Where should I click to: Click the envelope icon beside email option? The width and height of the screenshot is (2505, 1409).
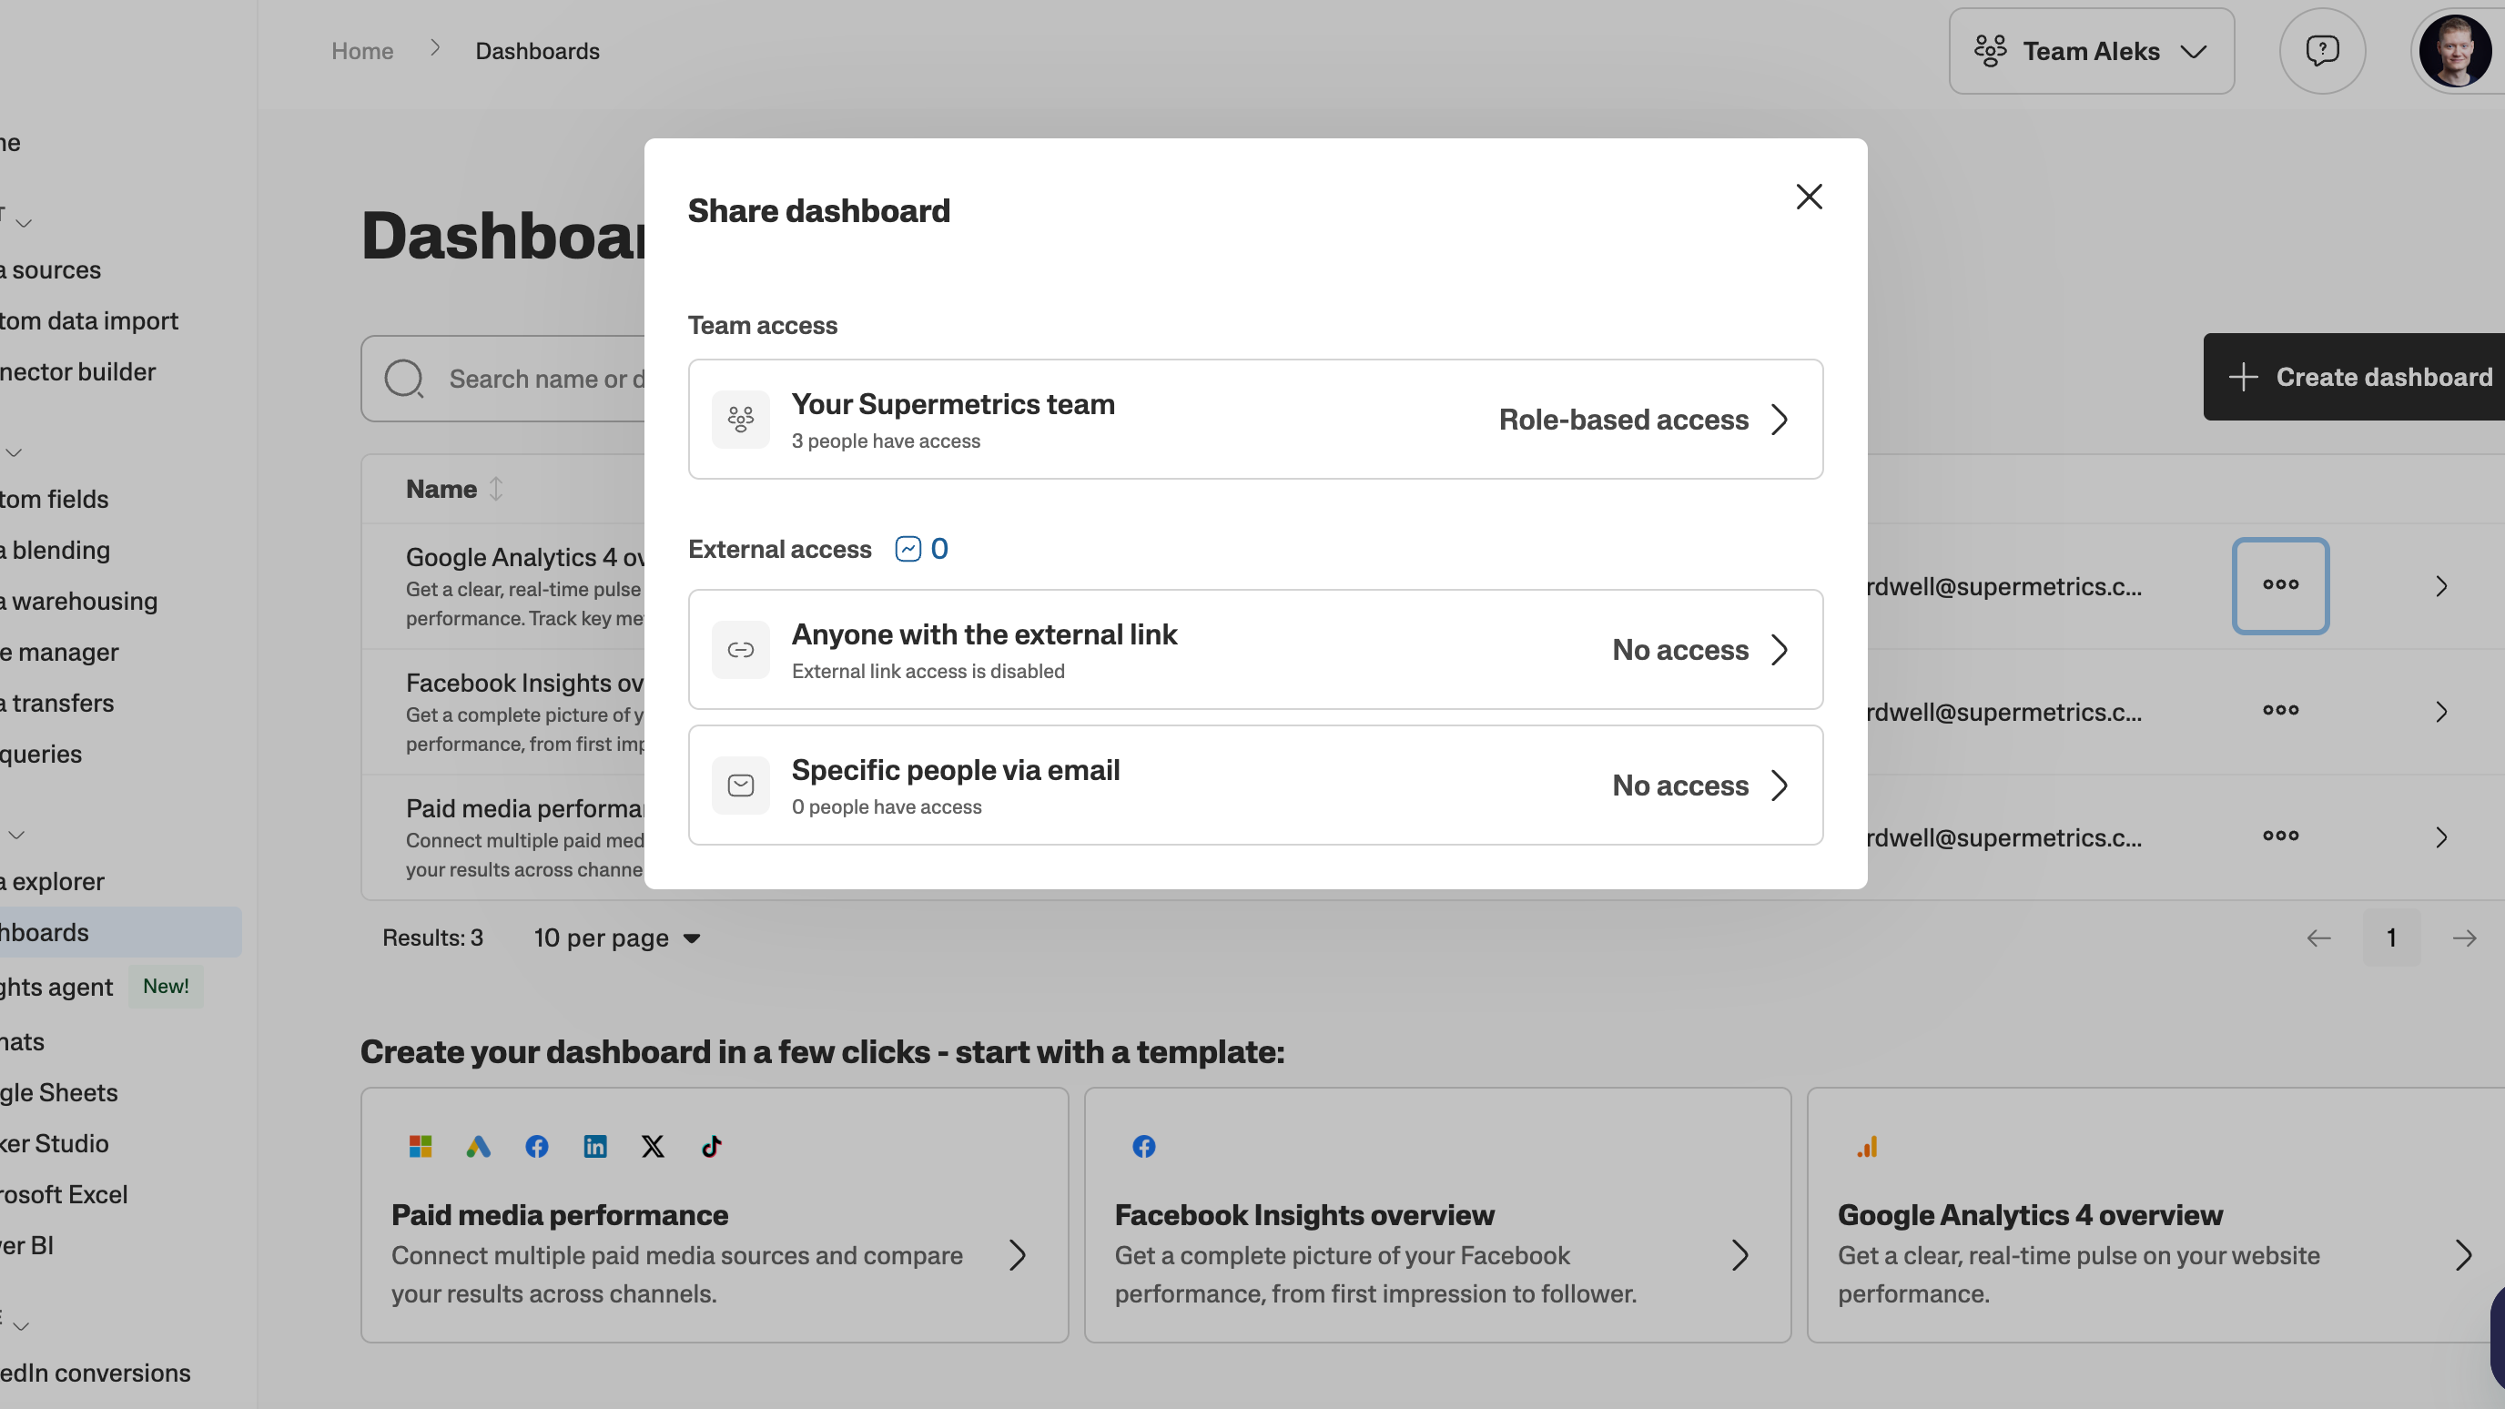[741, 785]
